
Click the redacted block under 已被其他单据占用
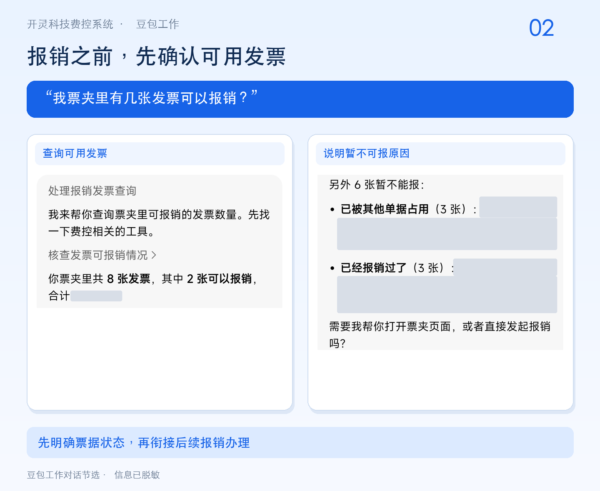(447, 234)
